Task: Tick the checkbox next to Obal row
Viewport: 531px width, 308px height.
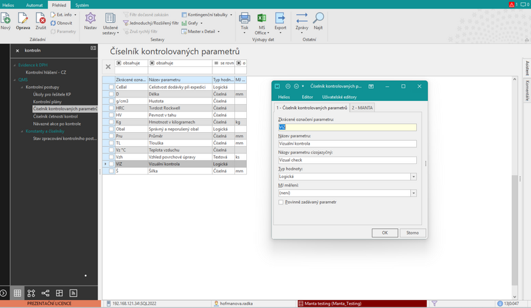Action: (111, 129)
